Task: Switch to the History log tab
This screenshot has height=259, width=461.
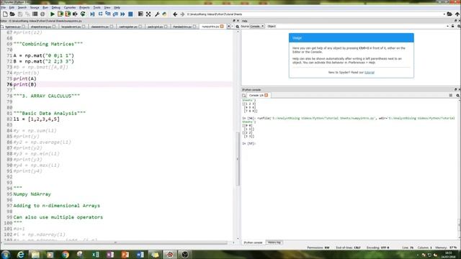Action: 274,242
